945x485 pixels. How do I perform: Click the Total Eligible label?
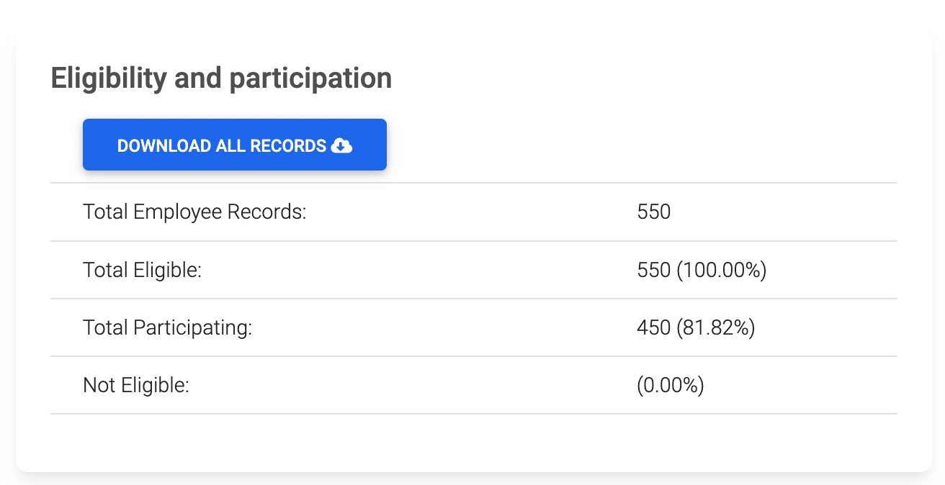coord(142,270)
